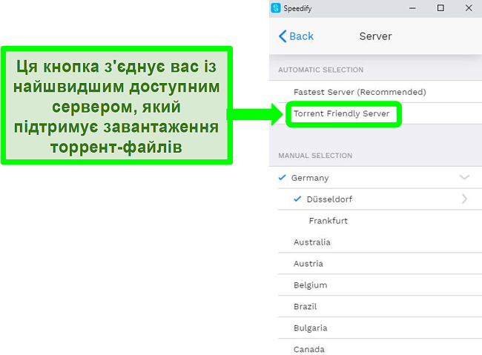Select the Düsseldorf city server

coord(380,199)
